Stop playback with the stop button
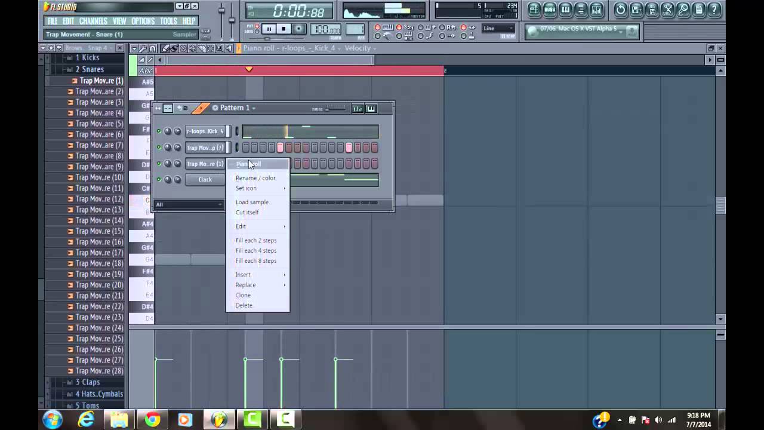This screenshot has width=764, height=430. (284, 29)
